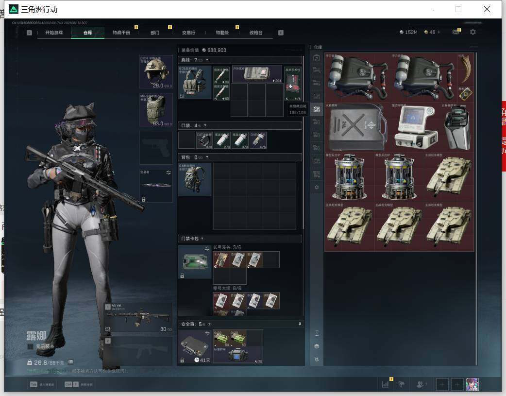
Task: Select the AS Val primary weapon slot
Action: pyautogui.click(x=138, y=318)
